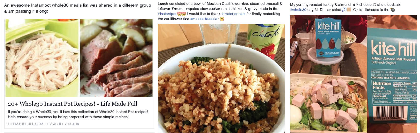Viewport: 420px width, 133px height.
Task: Open the sliced roast beef preview image
Action: tap(117, 58)
